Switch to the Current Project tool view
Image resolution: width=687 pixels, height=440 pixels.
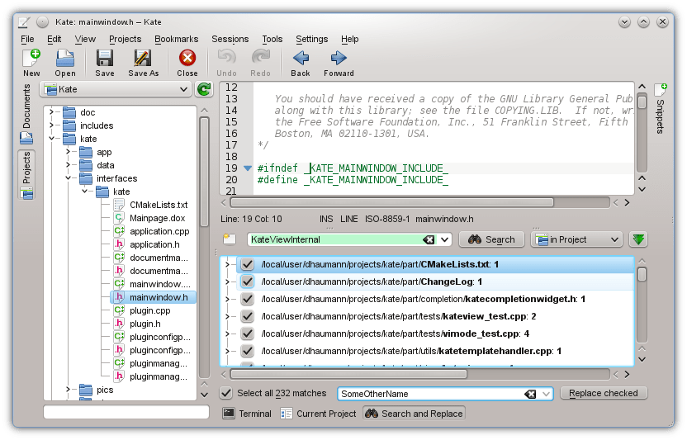click(319, 414)
